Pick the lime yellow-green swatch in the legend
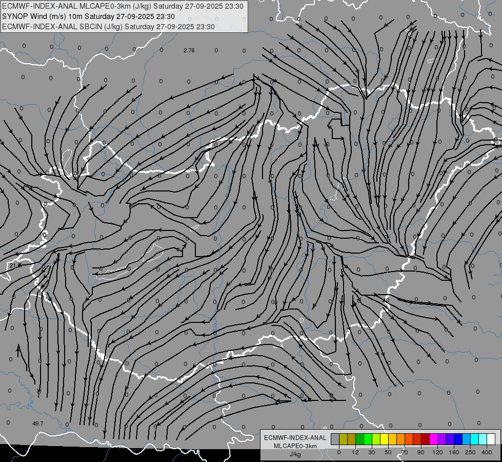Image resolution: width=502 pixels, height=462 pixels. pyautogui.click(x=376, y=439)
